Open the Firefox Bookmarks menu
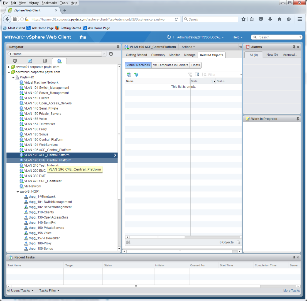The width and height of the screenshot is (307, 301). (49, 3)
